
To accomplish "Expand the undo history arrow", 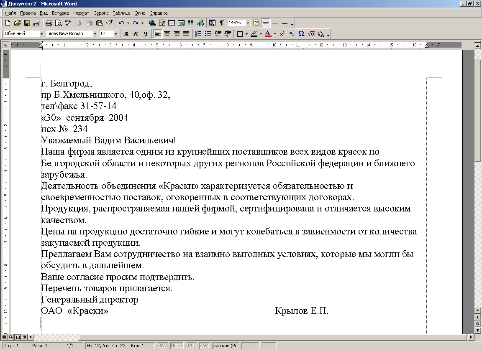I will point(128,23).
